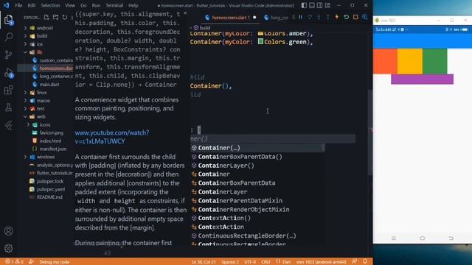Open the Edit menu
The width and height of the screenshot is (472, 265).
[x=31, y=5]
